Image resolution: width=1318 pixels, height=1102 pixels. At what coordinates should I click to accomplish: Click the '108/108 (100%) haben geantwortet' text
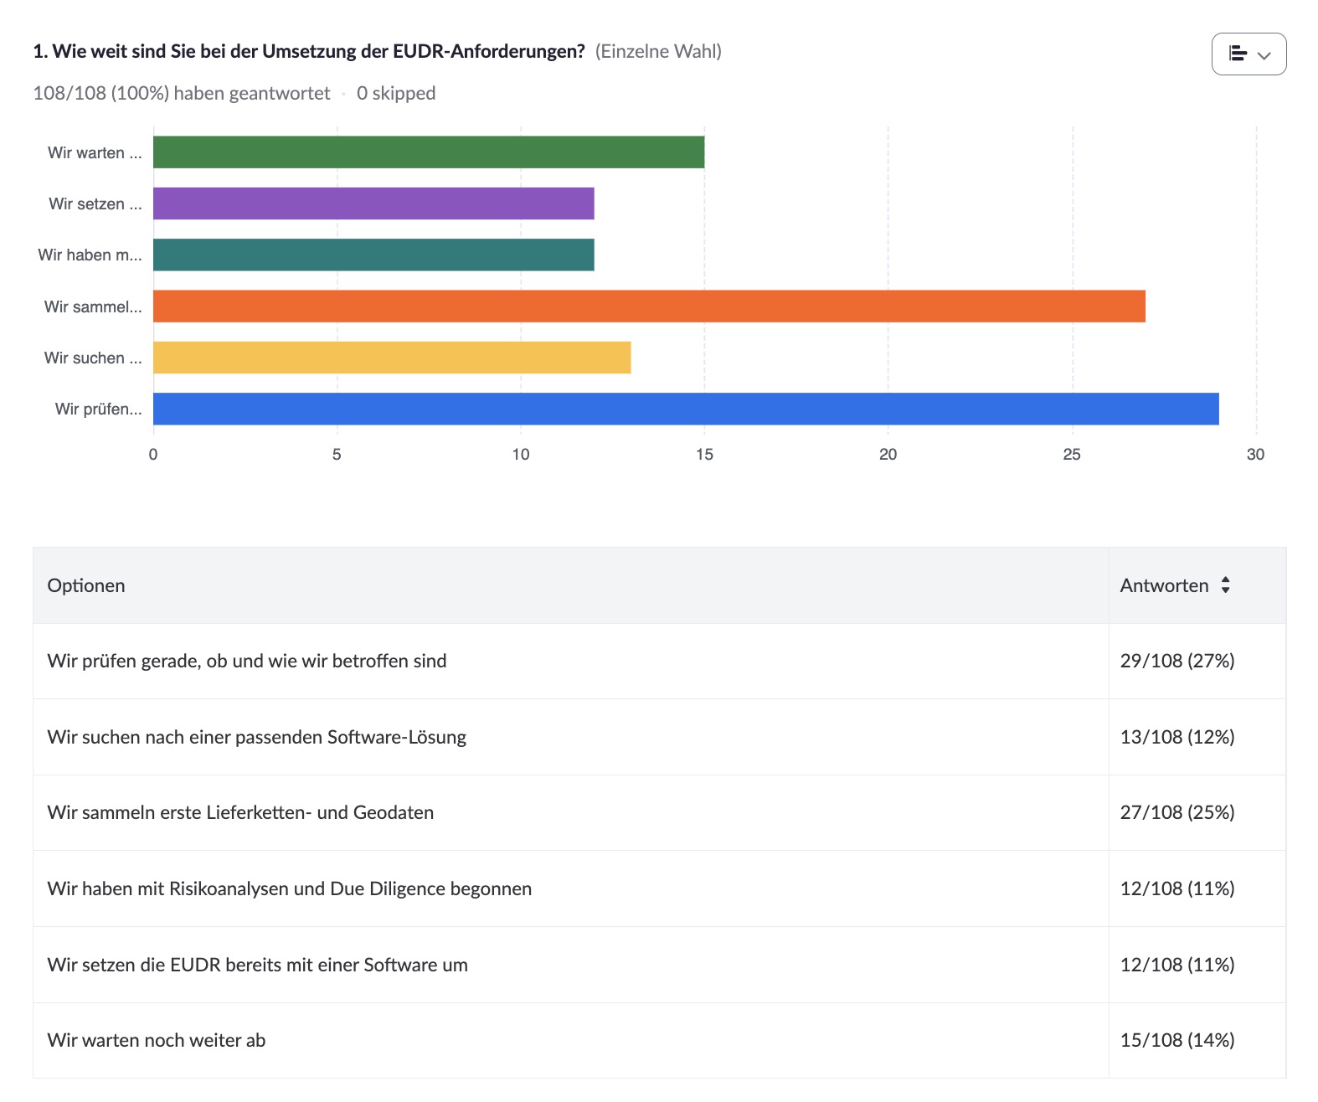point(182,93)
